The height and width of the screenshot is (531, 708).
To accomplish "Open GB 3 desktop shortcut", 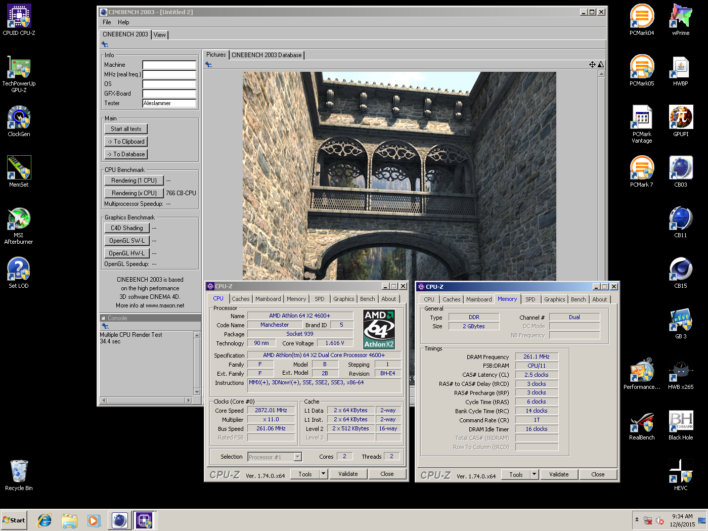I will click(681, 324).
